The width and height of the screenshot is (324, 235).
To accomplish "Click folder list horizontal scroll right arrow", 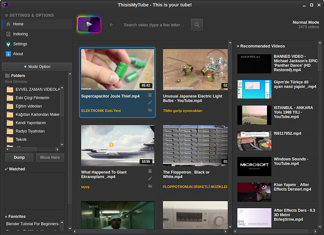I will (x=57, y=149).
